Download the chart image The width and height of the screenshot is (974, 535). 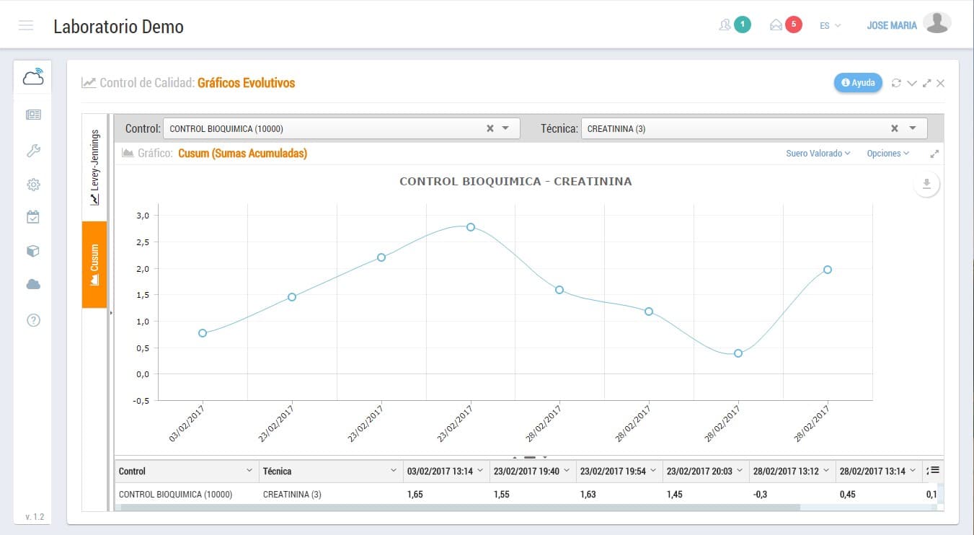(927, 185)
